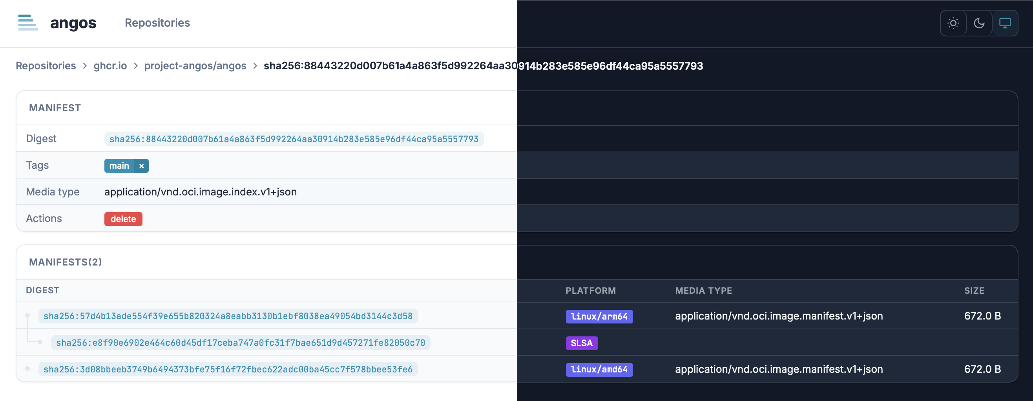The height and width of the screenshot is (401, 1033).
Task: Click the linux/amd64 platform badge
Action: 600,369
